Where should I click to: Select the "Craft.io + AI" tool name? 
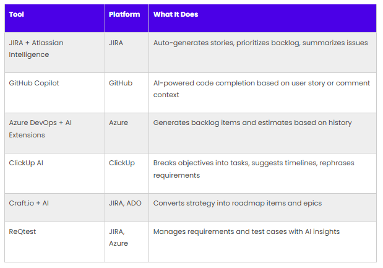pos(30,203)
